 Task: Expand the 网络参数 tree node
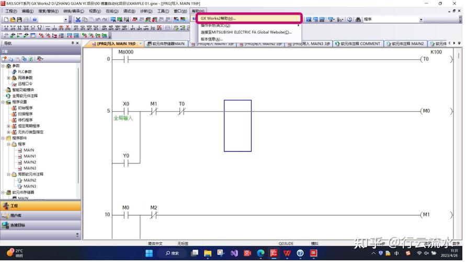coord(8,78)
